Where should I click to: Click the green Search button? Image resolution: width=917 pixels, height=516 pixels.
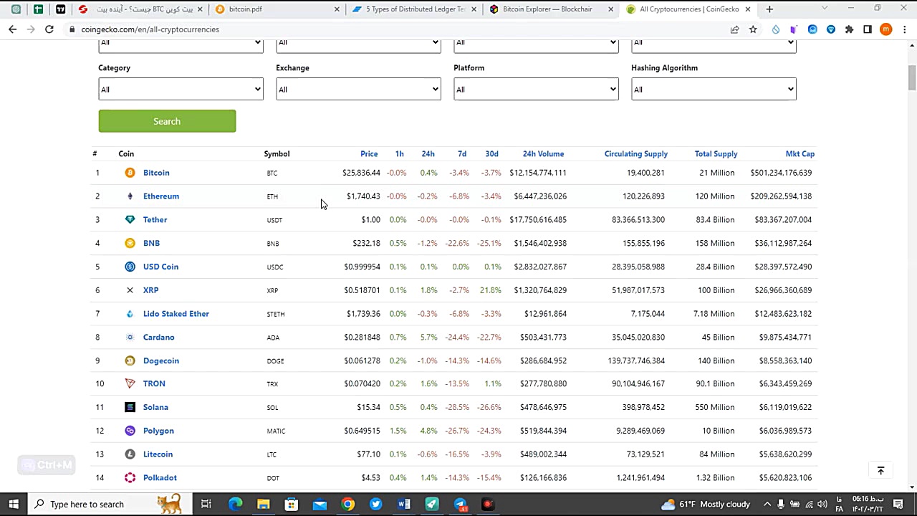tap(167, 121)
